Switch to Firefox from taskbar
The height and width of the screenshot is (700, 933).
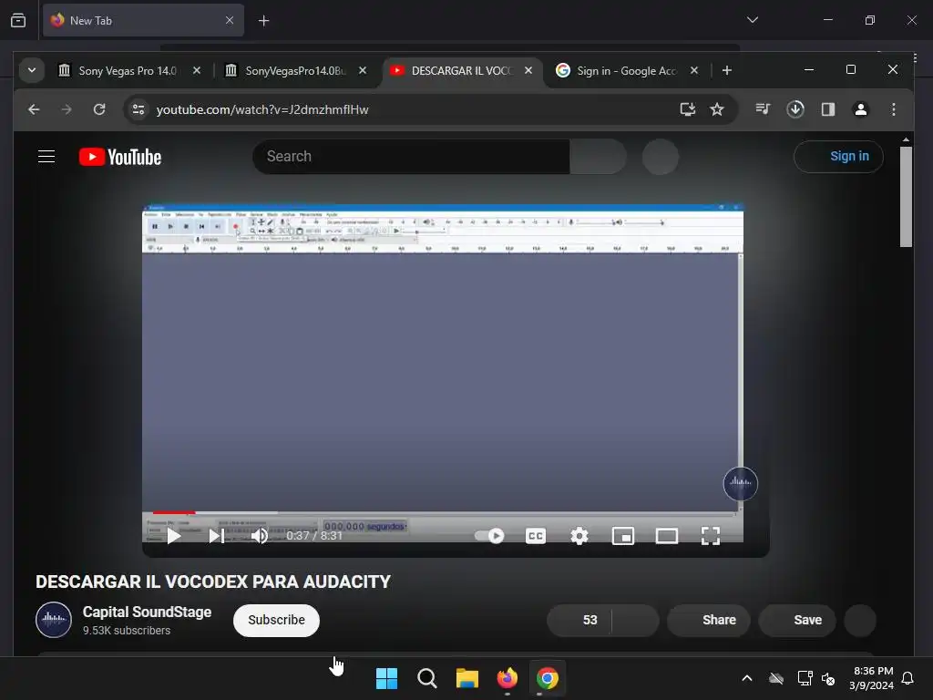[507, 678]
